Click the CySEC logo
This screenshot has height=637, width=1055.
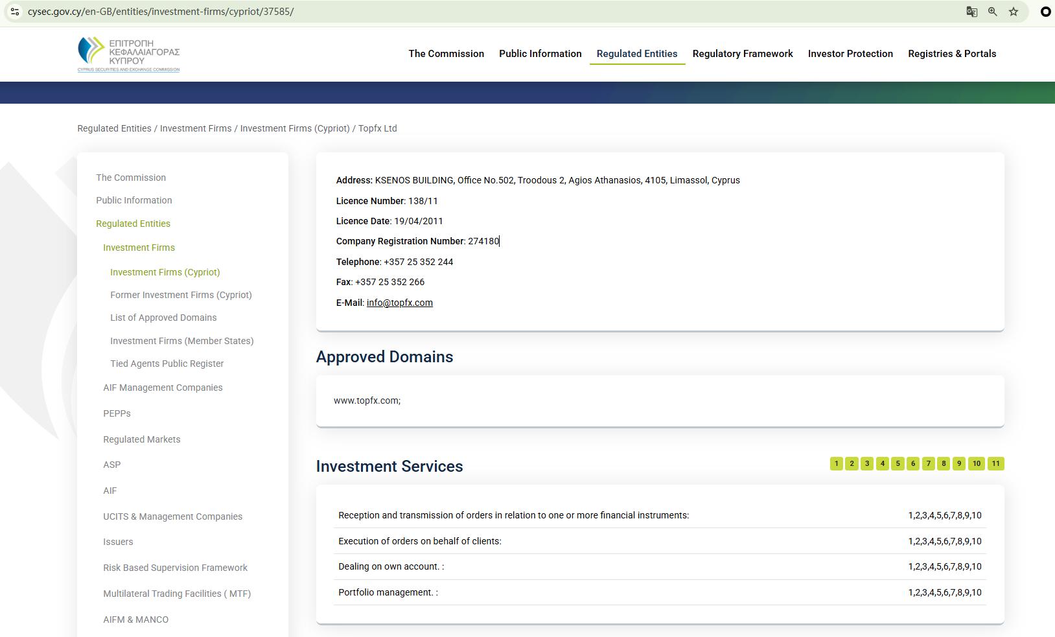128,54
